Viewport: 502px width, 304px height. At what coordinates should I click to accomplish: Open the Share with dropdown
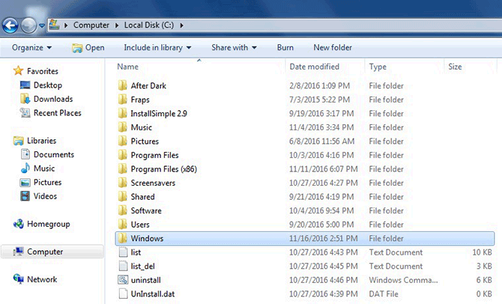[234, 48]
